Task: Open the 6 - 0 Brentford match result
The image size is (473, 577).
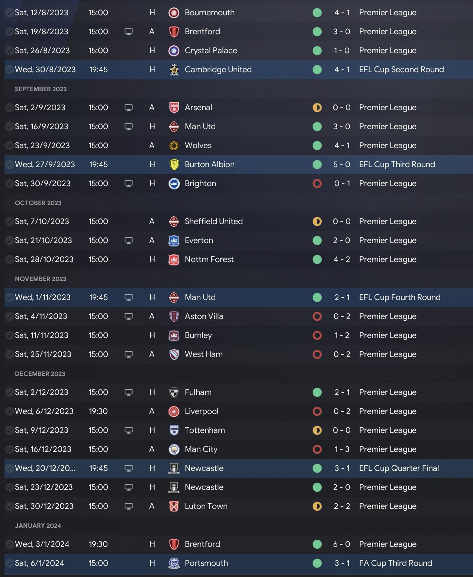Action: point(342,544)
